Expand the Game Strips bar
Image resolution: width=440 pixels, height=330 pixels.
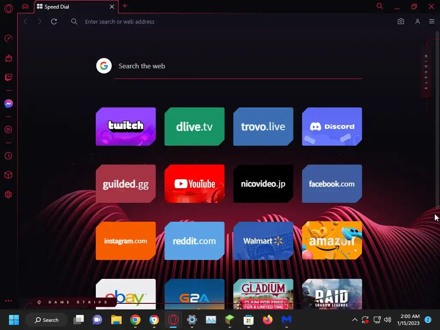coord(73,302)
